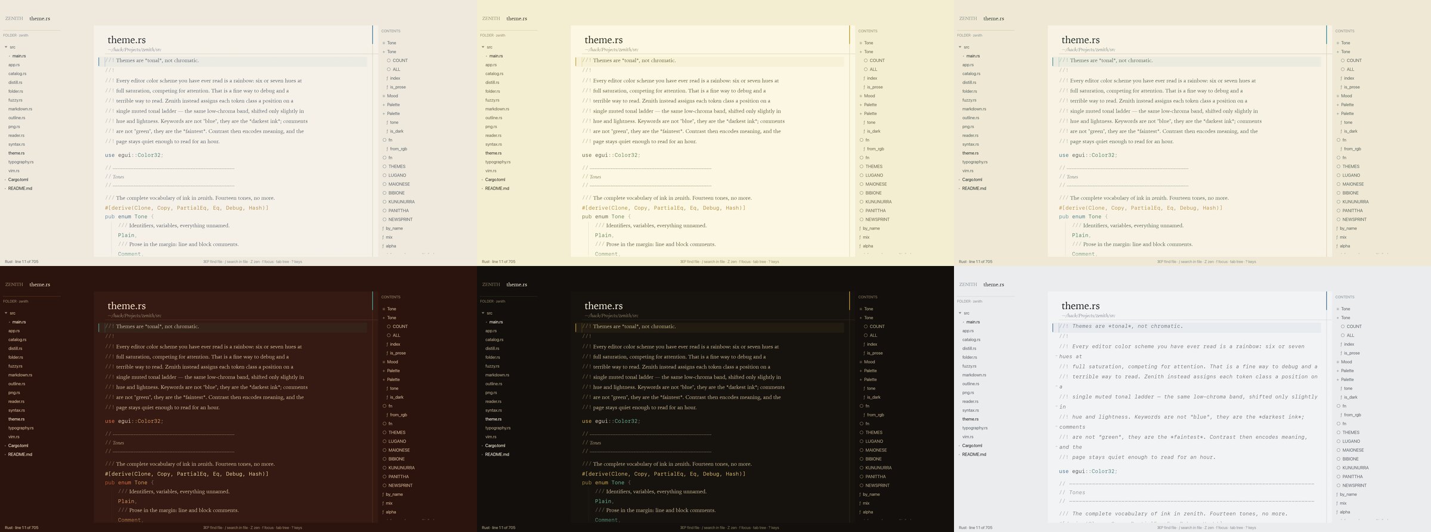1431x532 pixels.
Task: Click function icon beside index in top-left beige window
Action: coord(388,78)
